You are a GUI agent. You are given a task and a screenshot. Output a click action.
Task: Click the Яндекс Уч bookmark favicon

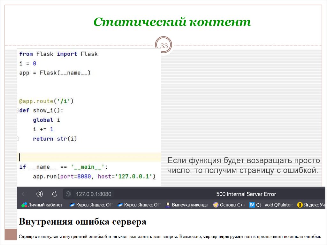[300, 205]
